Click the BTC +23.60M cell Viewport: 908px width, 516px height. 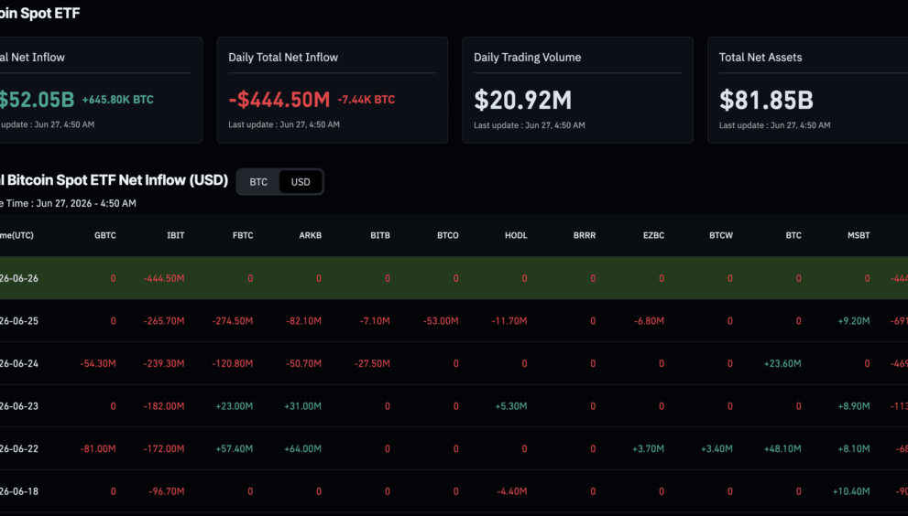click(x=782, y=364)
